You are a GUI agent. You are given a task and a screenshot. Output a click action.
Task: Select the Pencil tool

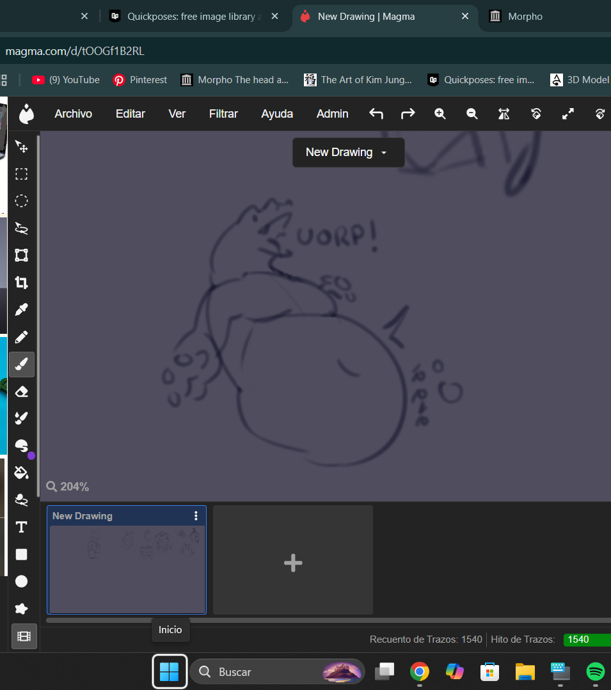click(x=21, y=336)
